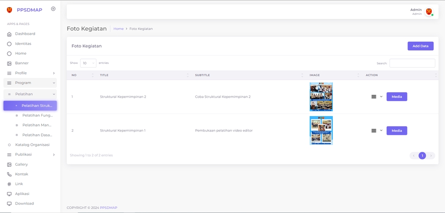Click the Add Data button

(x=420, y=46)
